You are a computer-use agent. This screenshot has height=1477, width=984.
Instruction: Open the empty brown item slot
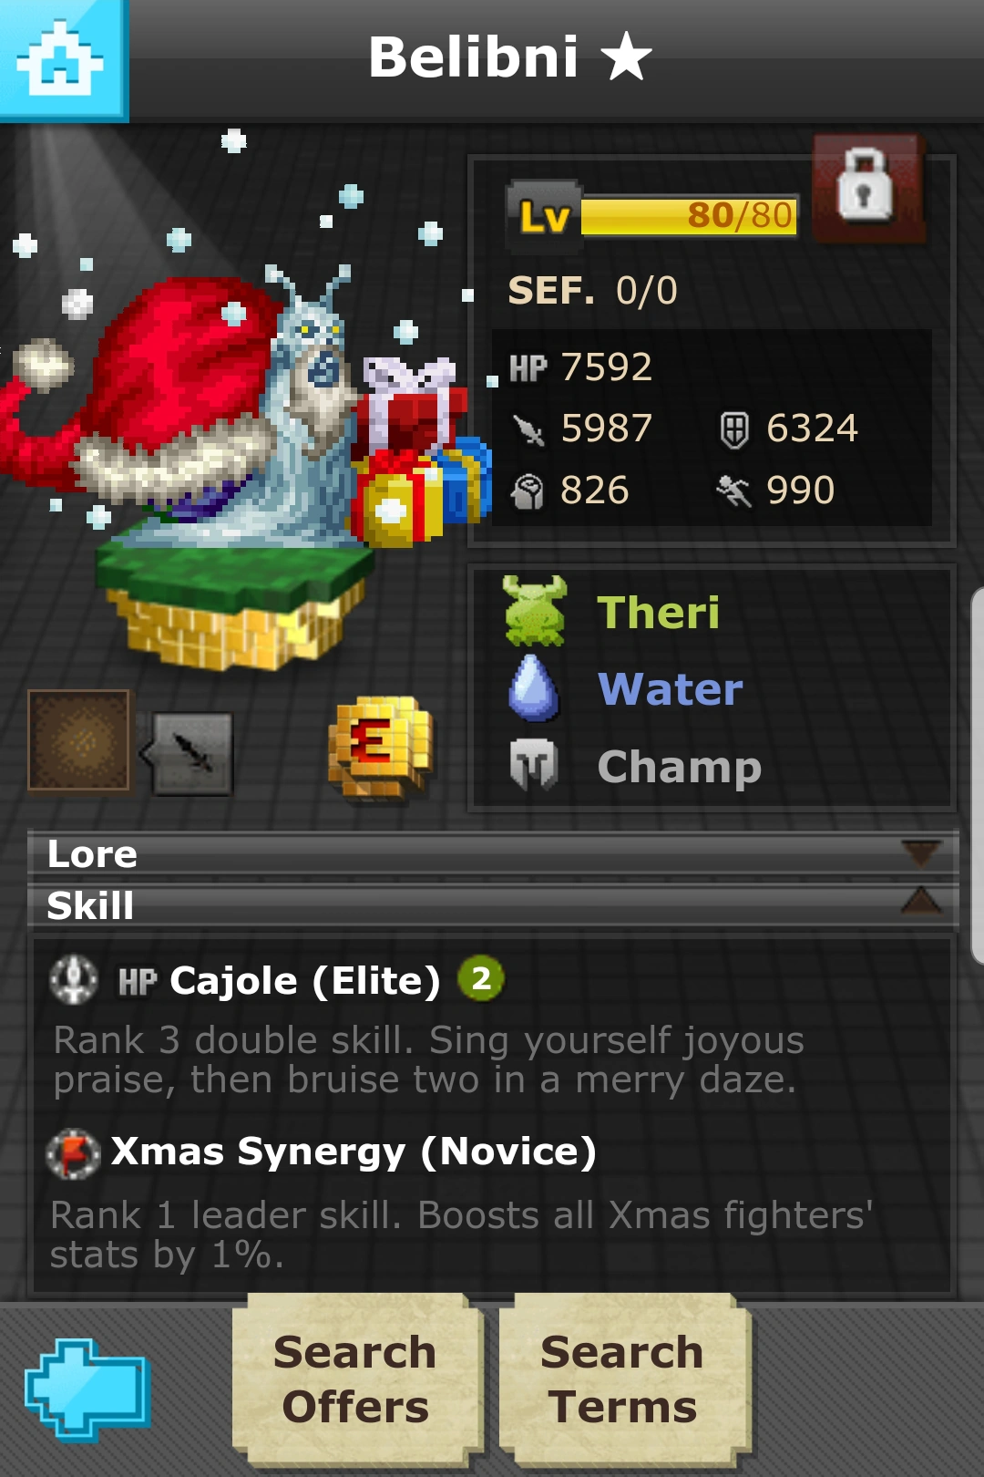pos(78,740)
